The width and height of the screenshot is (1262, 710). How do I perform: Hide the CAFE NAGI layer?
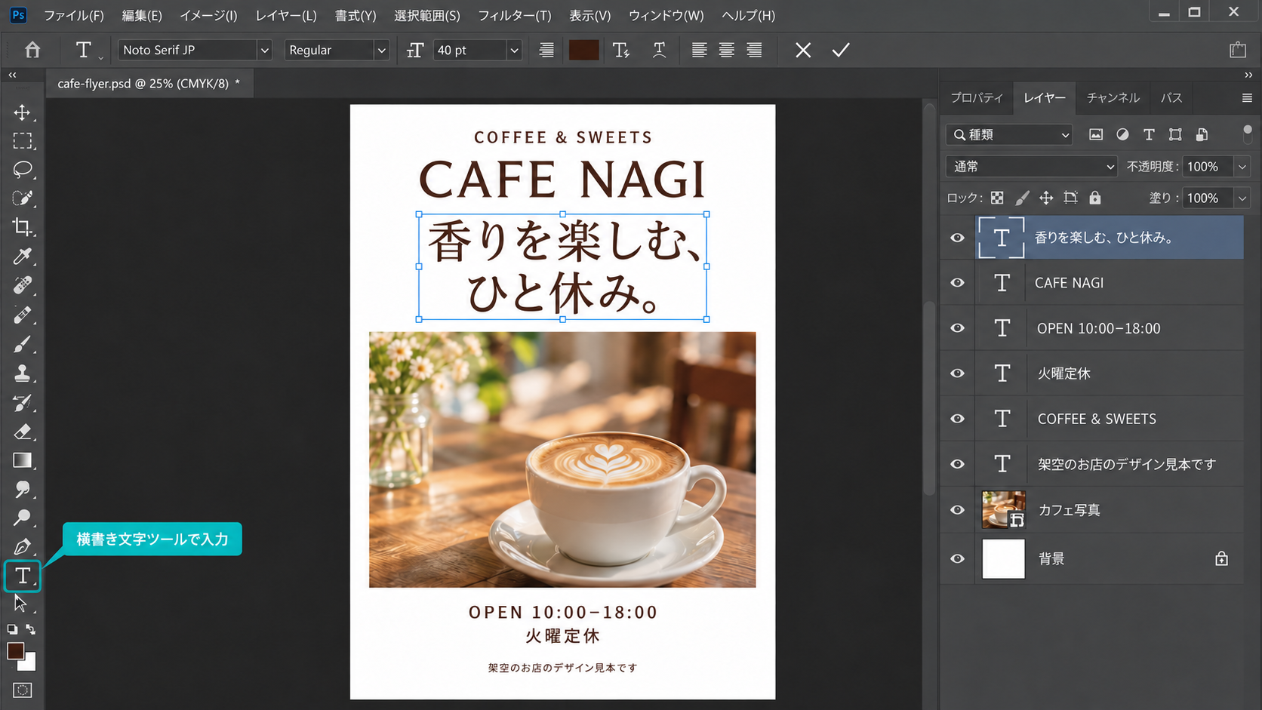957,283
